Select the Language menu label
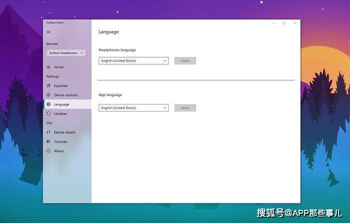The height and width of the screenshot is (223, 350). pos(62,104)
